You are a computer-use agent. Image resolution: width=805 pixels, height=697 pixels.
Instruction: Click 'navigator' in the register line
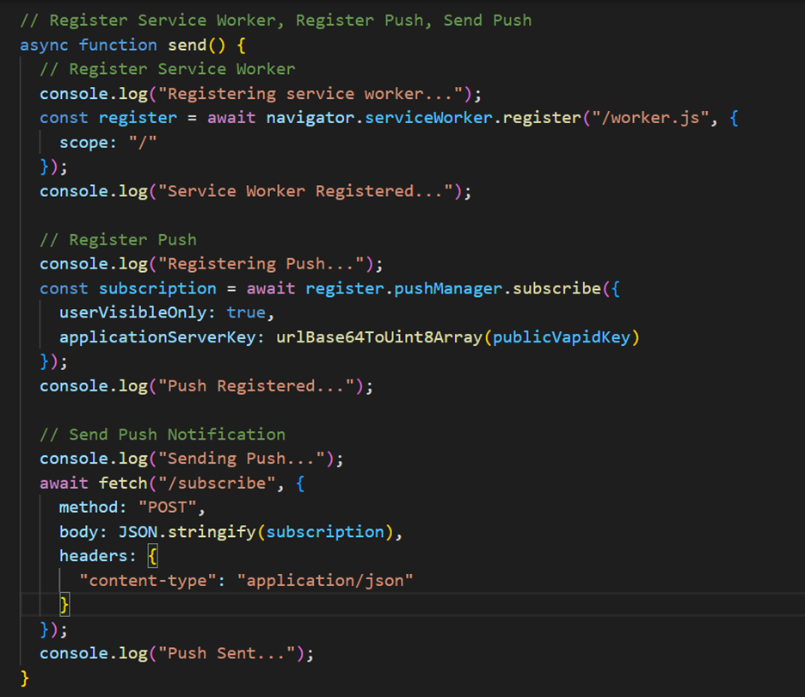tap(310, 118)
